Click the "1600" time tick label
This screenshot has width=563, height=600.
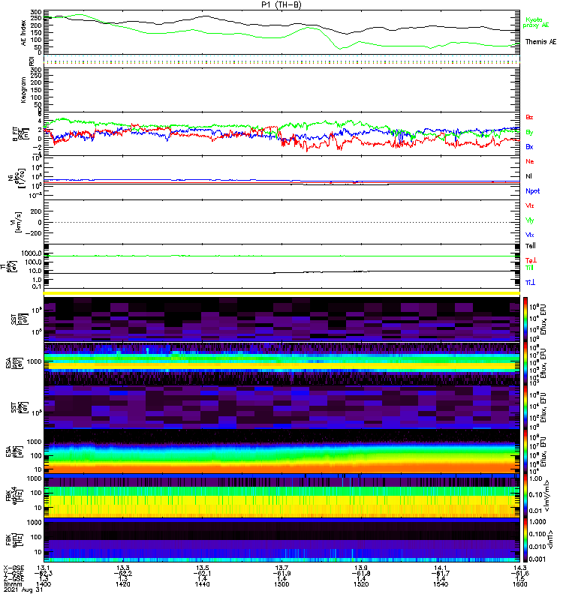pos(519,584)
